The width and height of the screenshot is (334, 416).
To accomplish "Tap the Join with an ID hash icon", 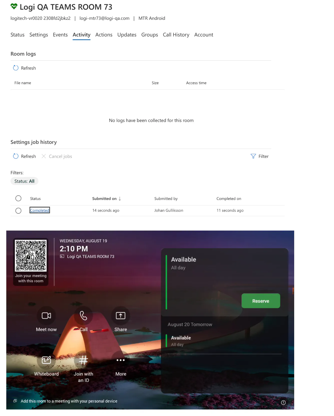I will coord(83,360).
